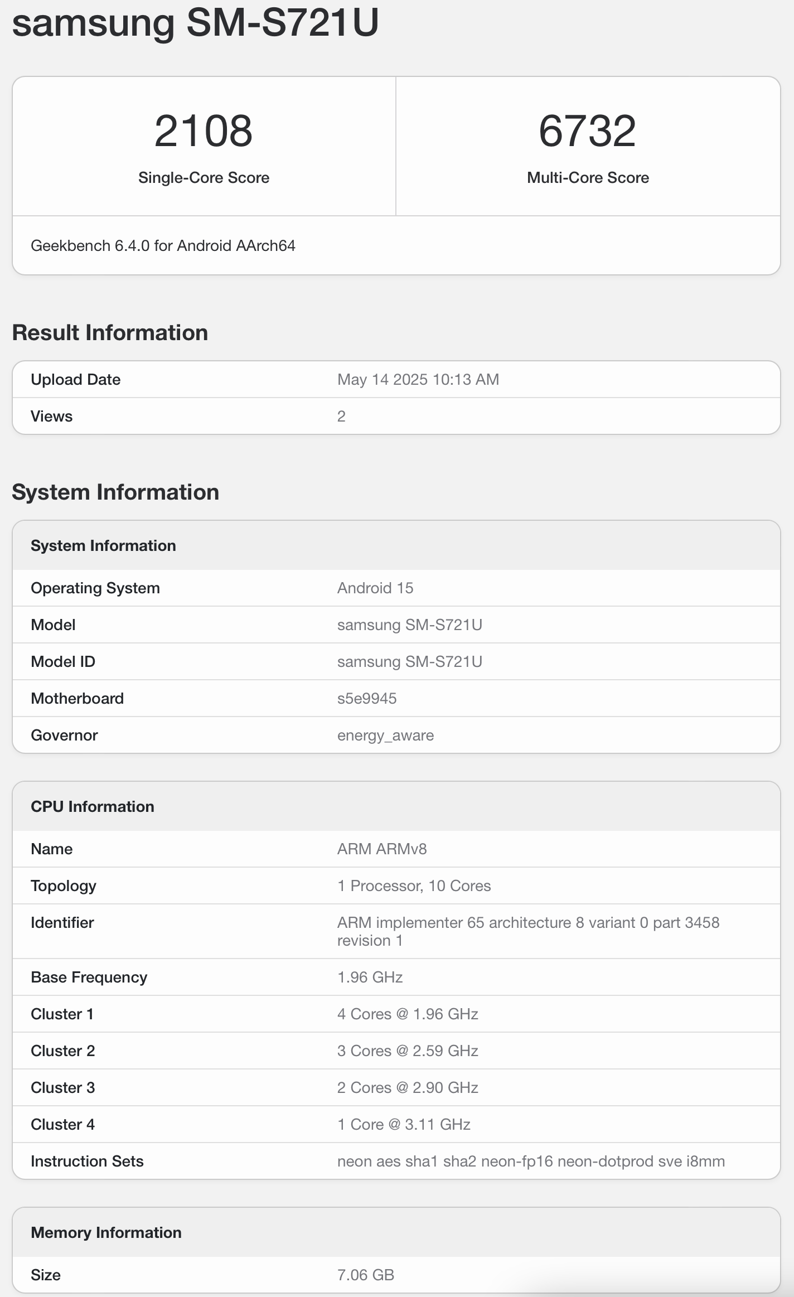Select the date May 14 2025 10:13 AM

(418, 379)
